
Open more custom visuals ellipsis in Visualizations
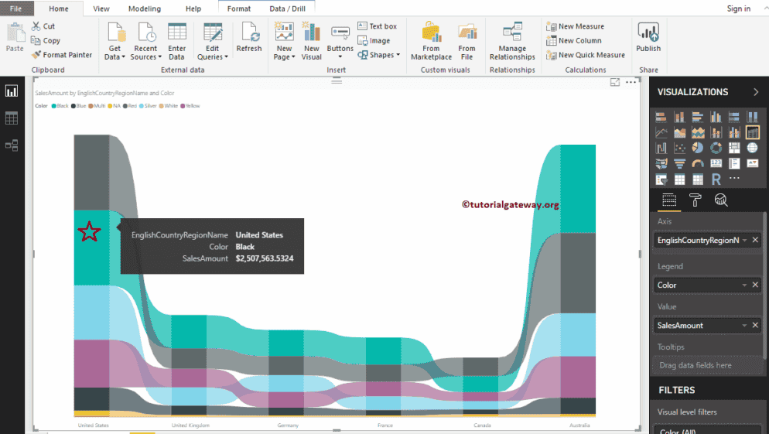tap(734, 178)
